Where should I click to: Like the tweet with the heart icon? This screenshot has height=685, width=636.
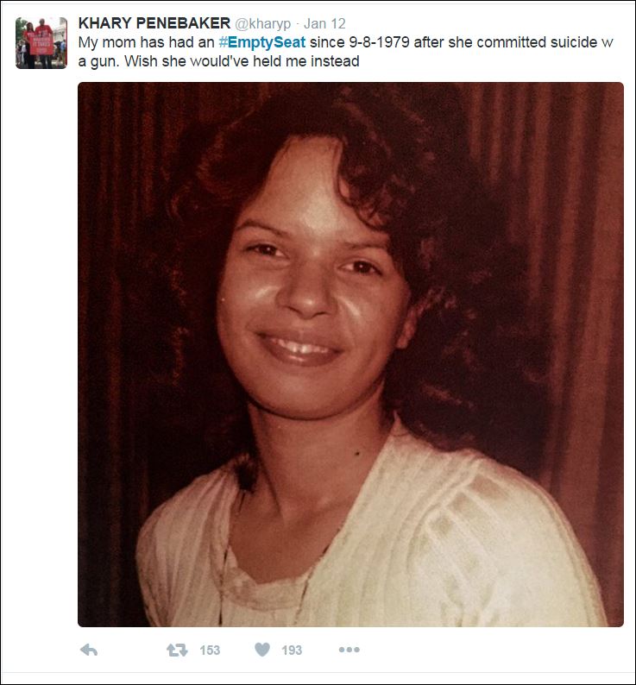[x=262, y=650]
